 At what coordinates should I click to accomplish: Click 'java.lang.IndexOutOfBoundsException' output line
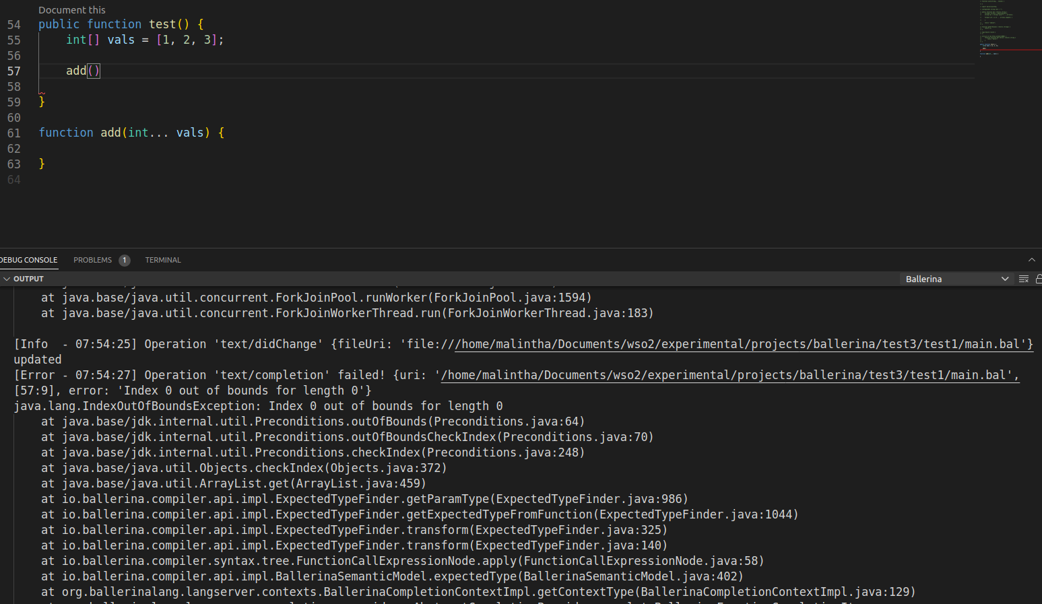258,406
